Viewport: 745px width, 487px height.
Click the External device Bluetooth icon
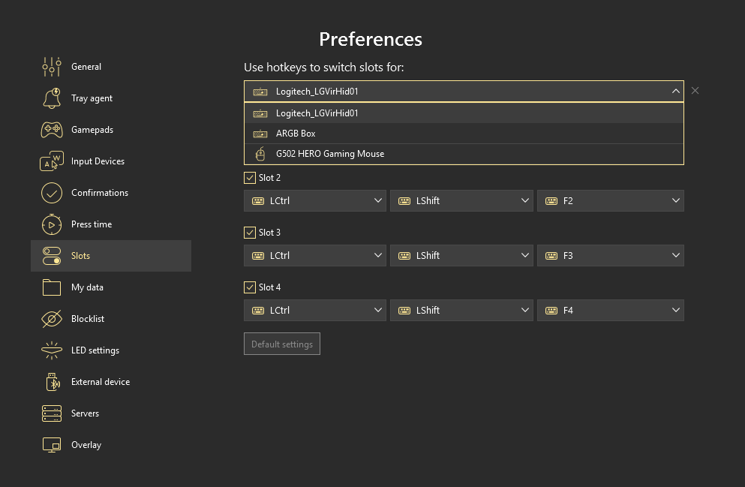click(x=51, y=382)
